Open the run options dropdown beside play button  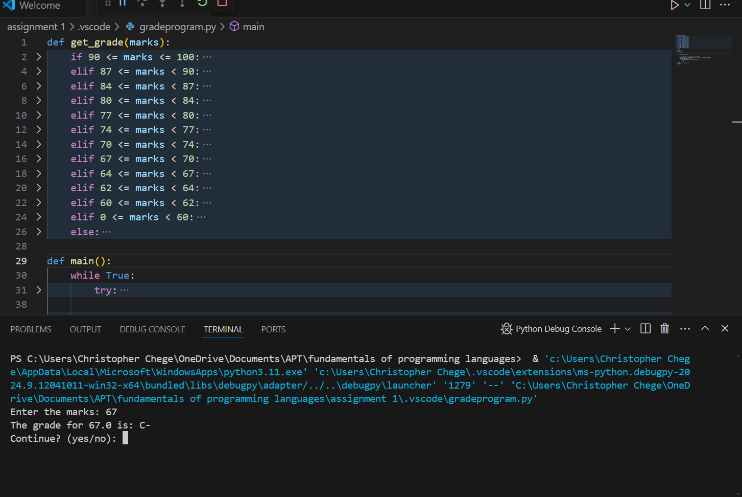[x=687, y=5]
